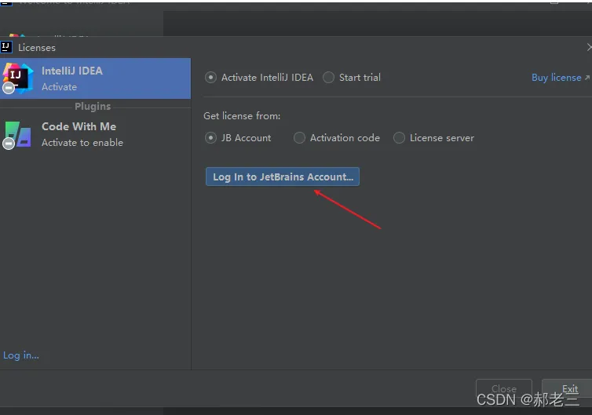Choose the Activation code radio option
Image resolution: width=592 pixels, height=415 pixels.
click(x=299, y=138)
